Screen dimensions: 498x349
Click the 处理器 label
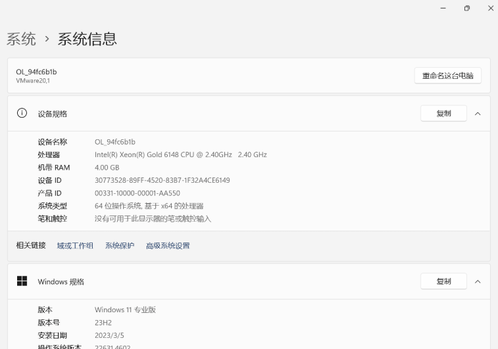point(49,155)
